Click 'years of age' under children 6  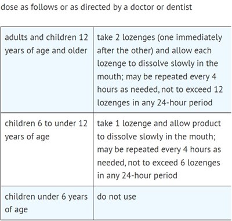[27, 137]
